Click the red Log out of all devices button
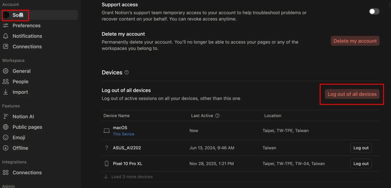Image resolution: width=391 pixels, height=188 pixels. 352,94
